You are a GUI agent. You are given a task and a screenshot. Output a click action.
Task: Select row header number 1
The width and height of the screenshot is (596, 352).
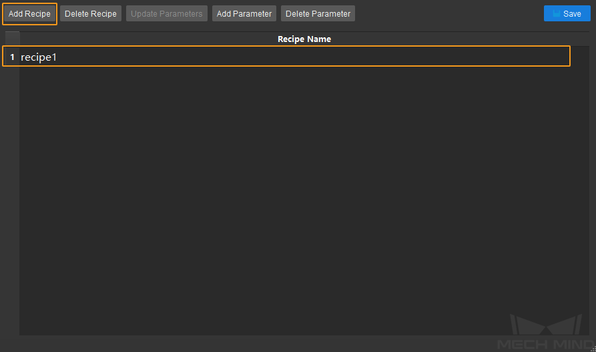[12, 57]
